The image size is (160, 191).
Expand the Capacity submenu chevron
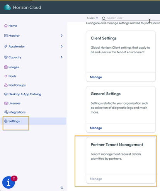tap(62, 57)
